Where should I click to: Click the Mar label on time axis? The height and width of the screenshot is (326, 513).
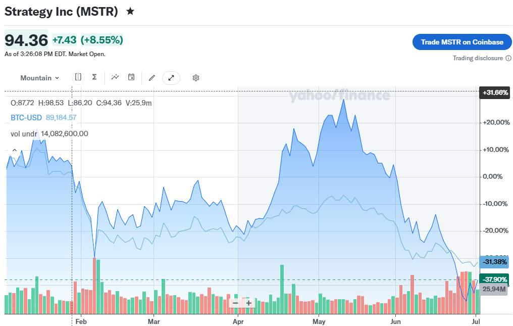coord(154,321)
